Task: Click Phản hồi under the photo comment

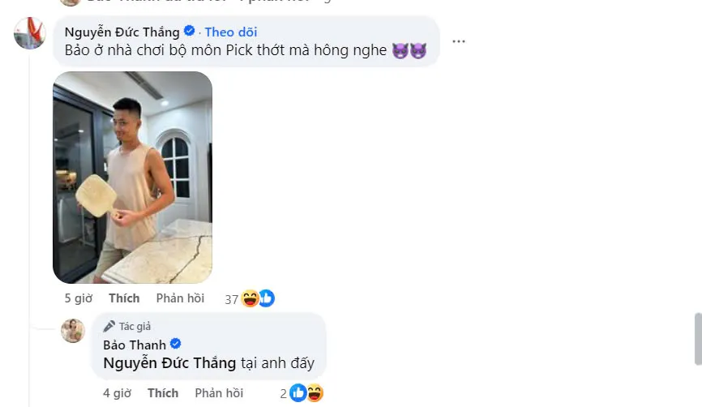Action: (x=180, y=298)
